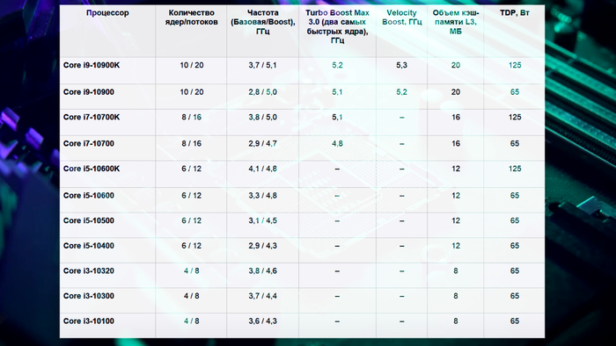
Task: Select Core i3-10320 in the table
Action: [x=89, y=270]
